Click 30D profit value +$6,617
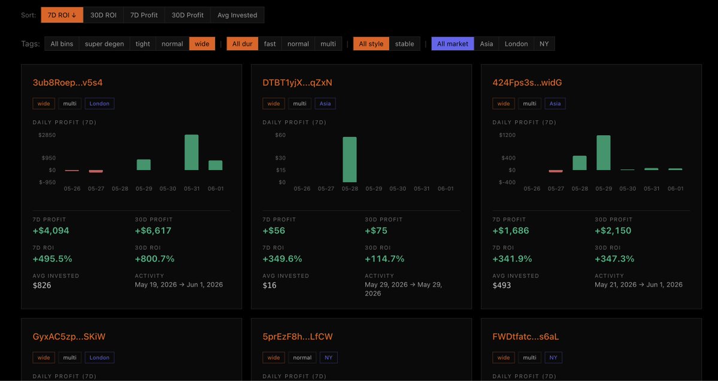The height and width of the screenshot is (381, 718). click(x=153, y=230)
